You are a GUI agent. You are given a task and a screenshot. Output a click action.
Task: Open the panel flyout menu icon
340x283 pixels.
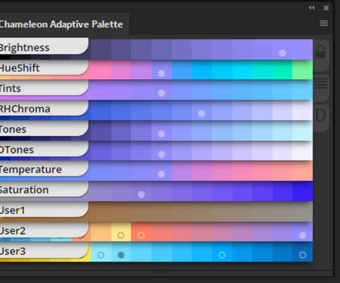pyautogui.click(x=324, y=23)
